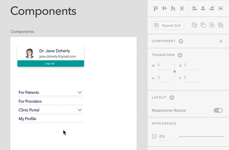Click the first boolean Add operation icon
The image size is (229, 150).
(194, 25)
